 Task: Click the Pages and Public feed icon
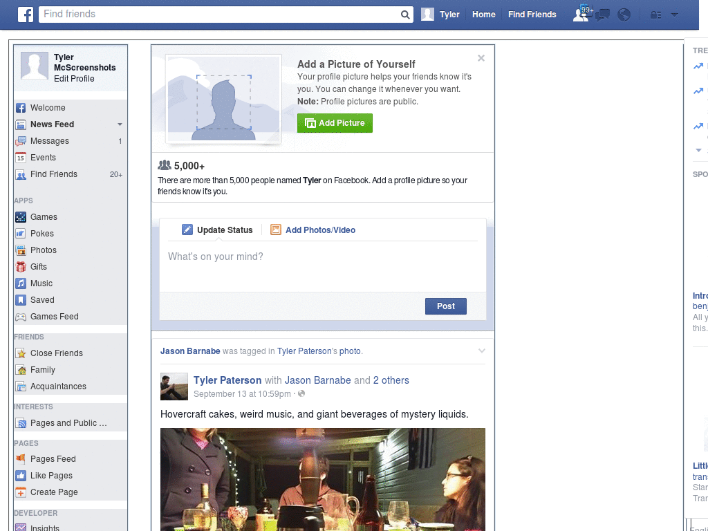click(x=21, y=423)
